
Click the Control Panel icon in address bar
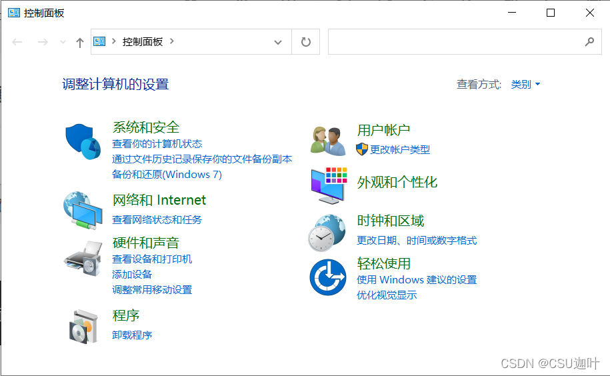pos(99,41)
